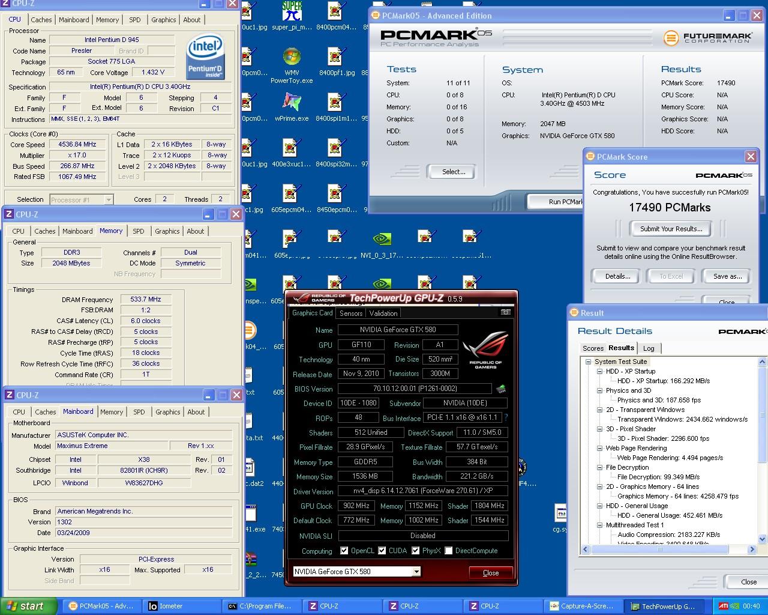This screenshot has height=615, width=768.
Task: Click DRAM Frequency value 533.7 MHz
Action: click(146, 299)
